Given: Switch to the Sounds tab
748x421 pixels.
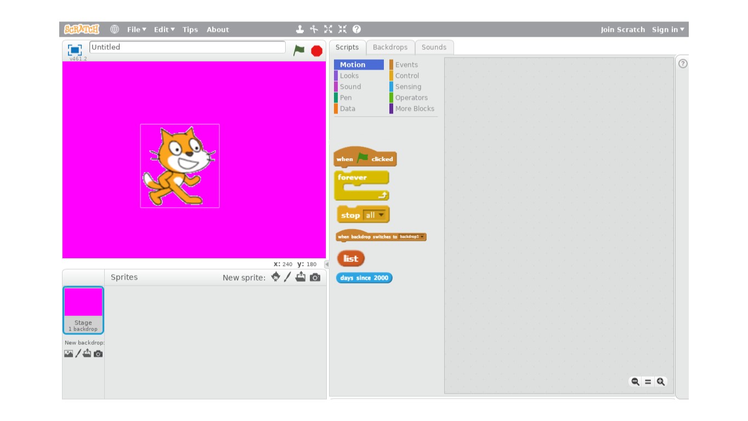Looking at the screenshot, I should (434, 47).
